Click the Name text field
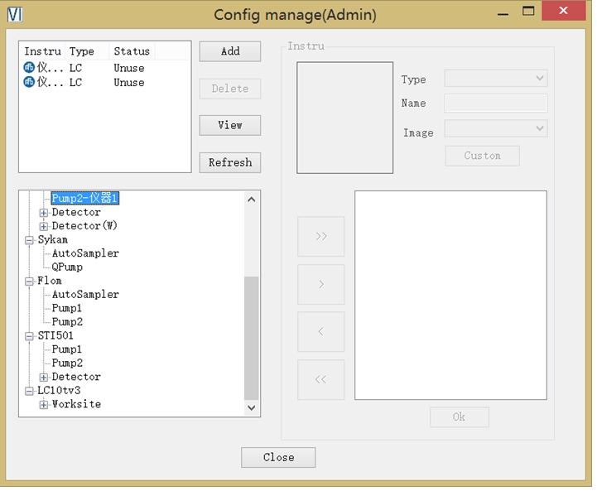The image size is (597, 491). [x=496, y=103]
